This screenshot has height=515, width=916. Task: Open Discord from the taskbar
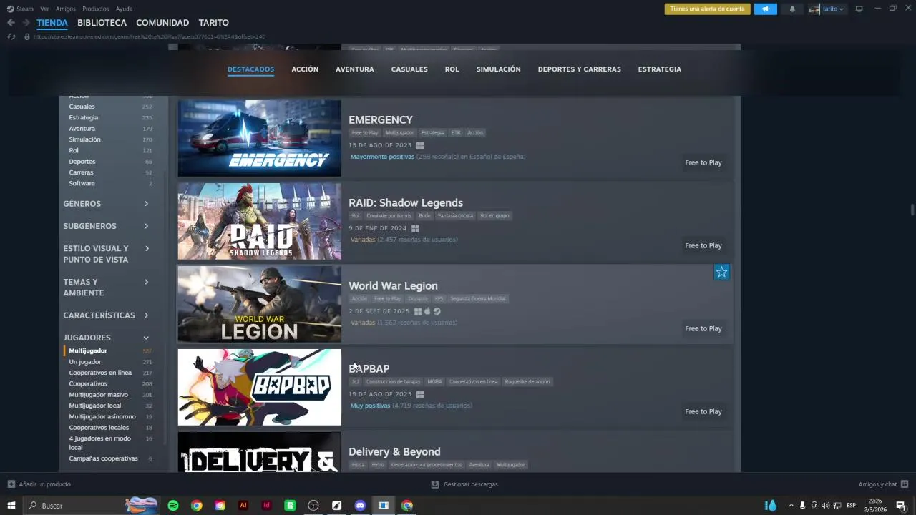[x=360, y=506]
